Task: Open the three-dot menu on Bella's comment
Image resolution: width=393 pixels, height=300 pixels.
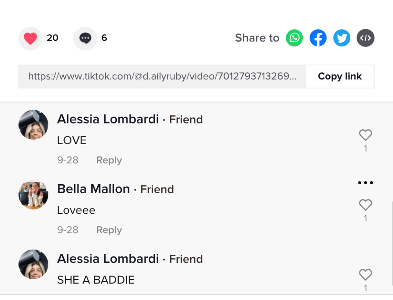Action: 365,183
